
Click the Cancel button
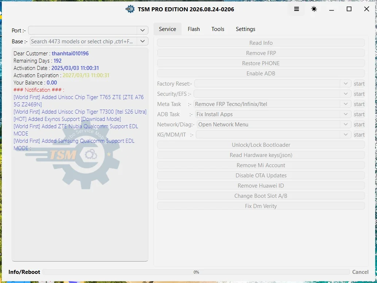(360, 272)
